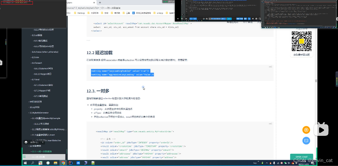This screenshot has height=166, width=338.
Task: Click the smiley face icon in sidebar
Action: (x=26, y=142)
